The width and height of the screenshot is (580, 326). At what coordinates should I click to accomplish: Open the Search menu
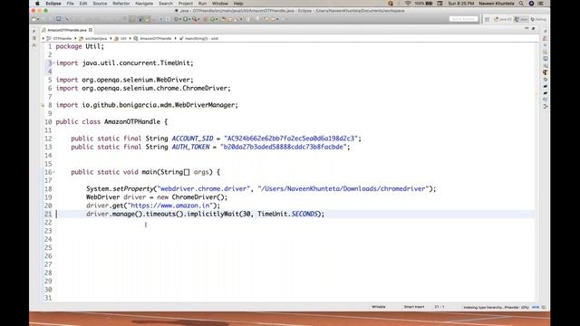[166, 4]
